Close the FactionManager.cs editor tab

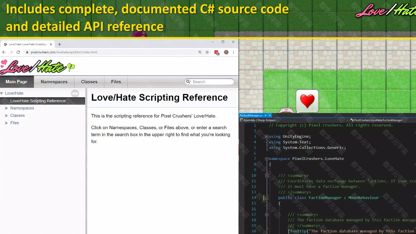click(x=269, y=115)
